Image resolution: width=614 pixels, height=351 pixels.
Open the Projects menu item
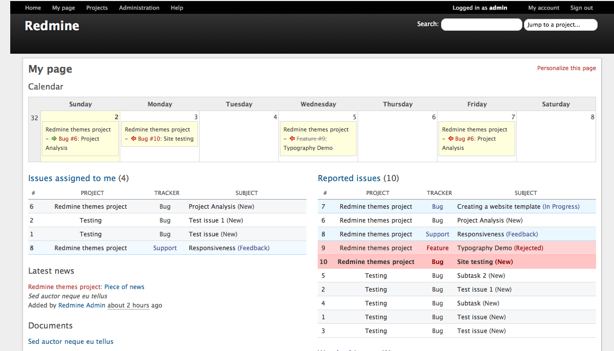pyautogui.click(x=97, y=8)
